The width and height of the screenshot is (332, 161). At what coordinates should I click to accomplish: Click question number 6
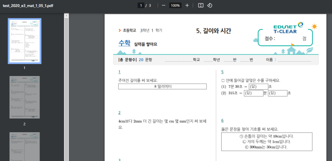point(222,120)
